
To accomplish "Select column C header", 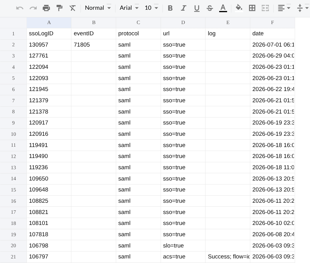I will click(x=138, y=23).
